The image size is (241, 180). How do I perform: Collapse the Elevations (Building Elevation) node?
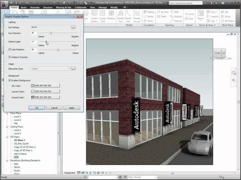tap(7, 160)
